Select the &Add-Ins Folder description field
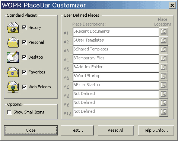The width and height of the screenshot is (178, 141). click(x=116, y=68)
